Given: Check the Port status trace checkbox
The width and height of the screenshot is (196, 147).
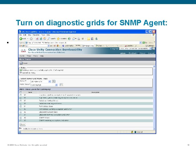Looking at the screenshot, I should coord(21,106).
